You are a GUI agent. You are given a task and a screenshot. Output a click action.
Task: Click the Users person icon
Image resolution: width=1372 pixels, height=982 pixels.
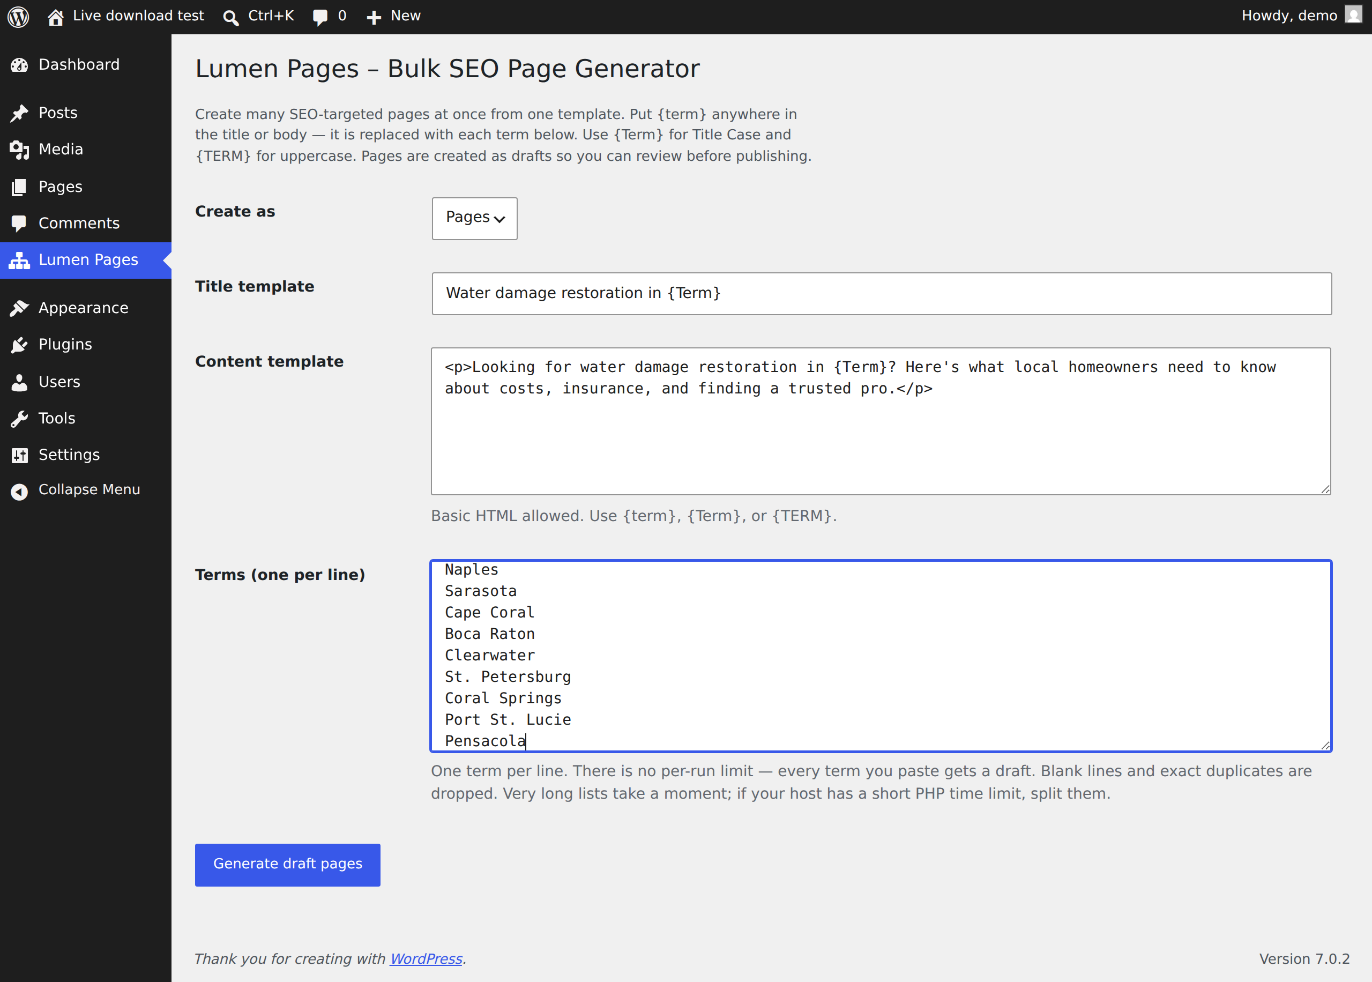(19, 382)
